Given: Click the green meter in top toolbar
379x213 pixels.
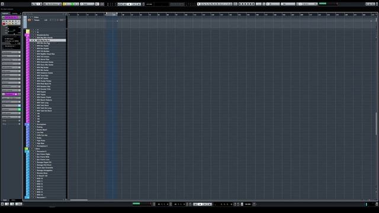Looking at the screenshot, I should 323,4.
